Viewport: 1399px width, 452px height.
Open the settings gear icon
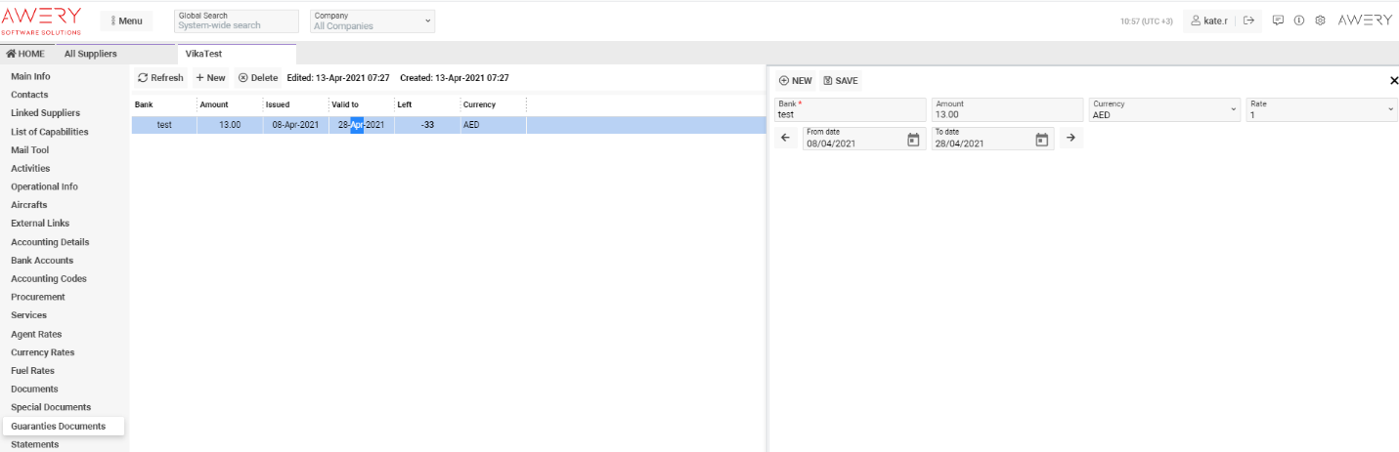tap(1320, 21)
